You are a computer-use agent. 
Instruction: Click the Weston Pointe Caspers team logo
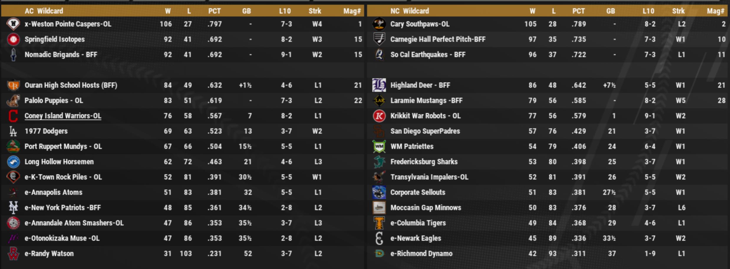(x=13, y=24)
